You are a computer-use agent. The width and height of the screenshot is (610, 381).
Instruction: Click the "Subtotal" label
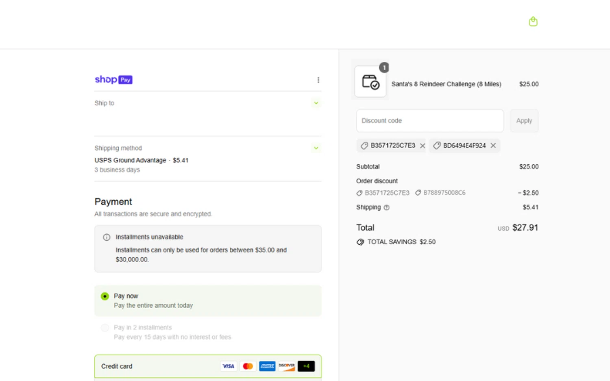click(368, 167)
